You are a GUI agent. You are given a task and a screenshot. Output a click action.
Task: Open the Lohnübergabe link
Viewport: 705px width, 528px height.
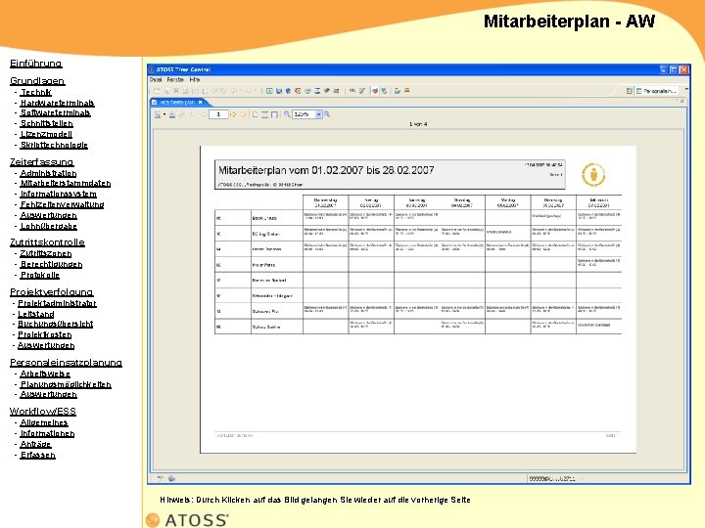tap(49, 226)
